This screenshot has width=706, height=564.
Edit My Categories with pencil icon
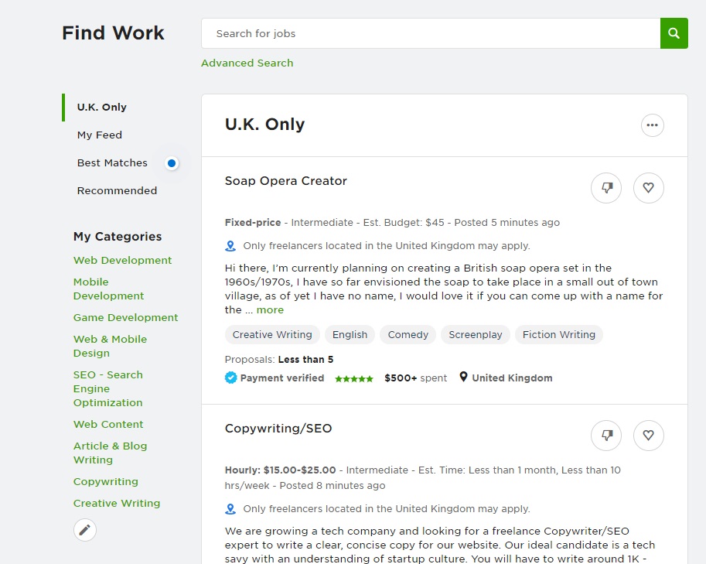point(85,530)
